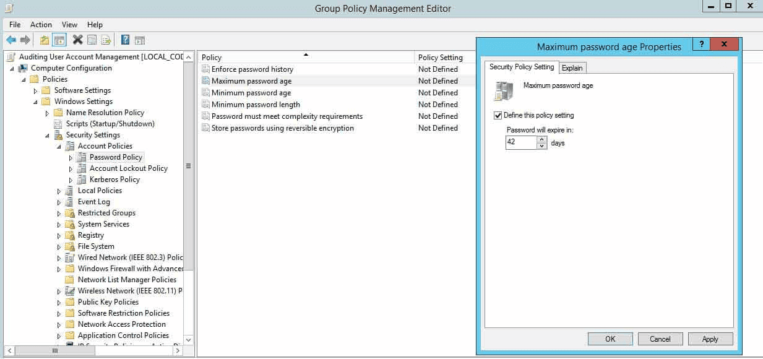Click the Back arrow toolbar icon

click(x=11, y=40)
